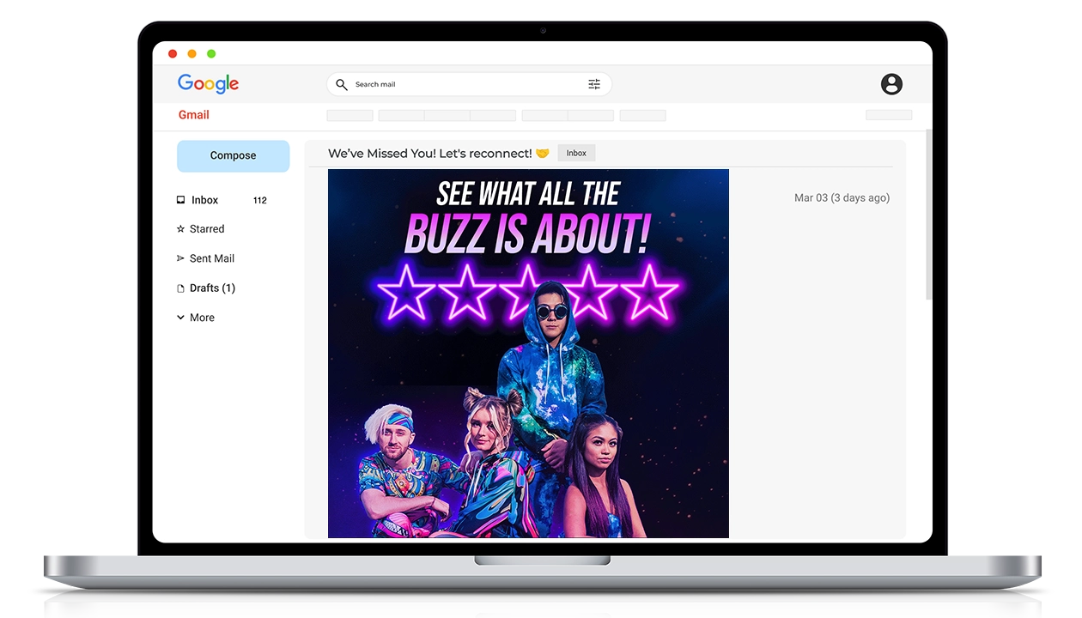The image size is (1082, 618).
Task: Open search filter options icon
Action: click(x=594, y=84)
